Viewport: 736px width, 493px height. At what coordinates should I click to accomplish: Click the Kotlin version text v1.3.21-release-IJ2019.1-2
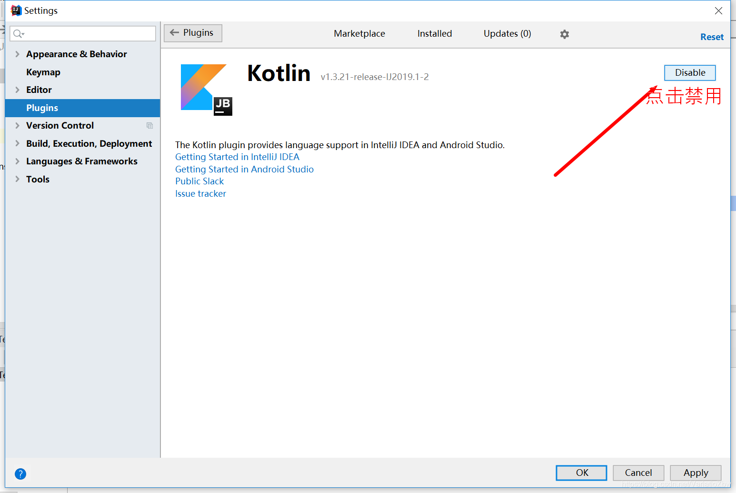[x=375, y=77]
